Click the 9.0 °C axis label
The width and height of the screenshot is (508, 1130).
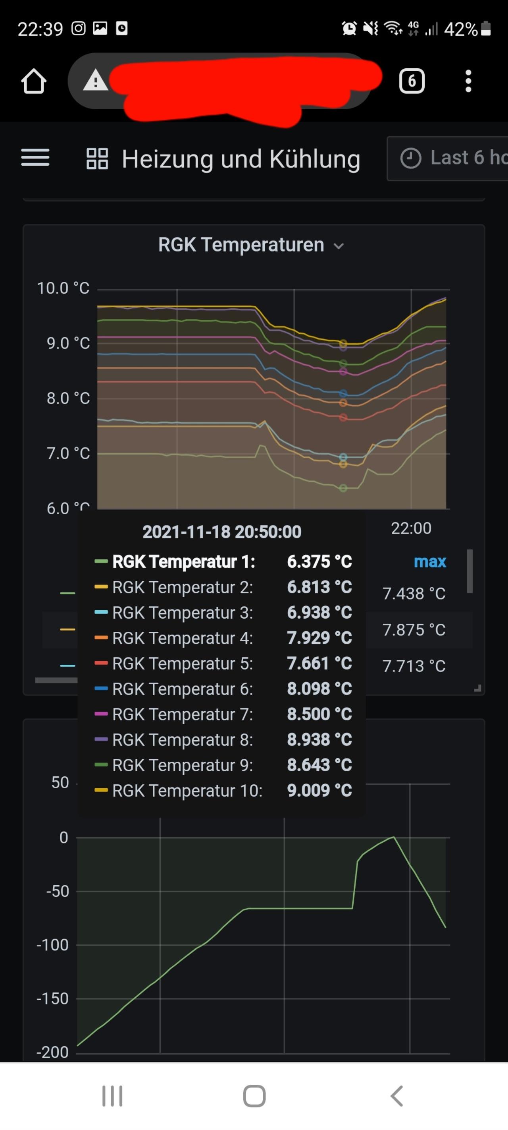tap(68, 343)
